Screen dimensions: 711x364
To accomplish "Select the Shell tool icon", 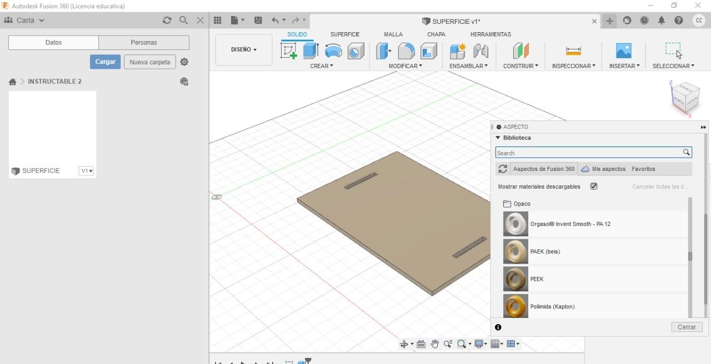I will point(429,51).
